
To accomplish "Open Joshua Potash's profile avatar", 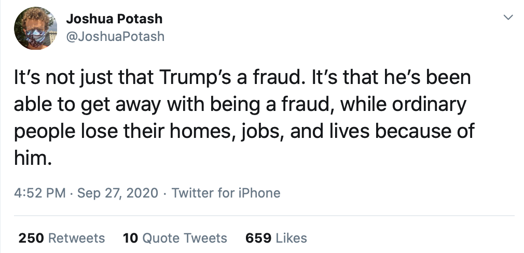I will coord(36,29).
